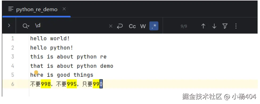
Task: Click line number 4 in gutter
Action: click(13, 66)
